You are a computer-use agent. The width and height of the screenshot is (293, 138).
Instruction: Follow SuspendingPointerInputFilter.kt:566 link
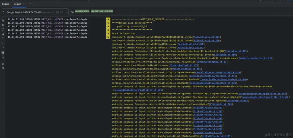click(265, 97)
